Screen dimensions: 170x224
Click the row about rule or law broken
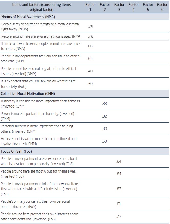[x=40, y=46]
